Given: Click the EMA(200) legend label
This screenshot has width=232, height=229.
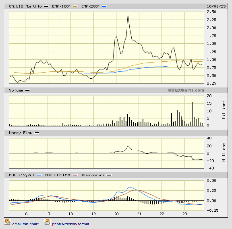Looking at the screenshot, I should click(x=90, y=6).
